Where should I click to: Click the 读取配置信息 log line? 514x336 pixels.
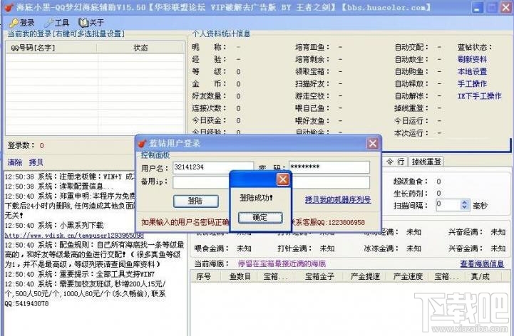[59, 186]
